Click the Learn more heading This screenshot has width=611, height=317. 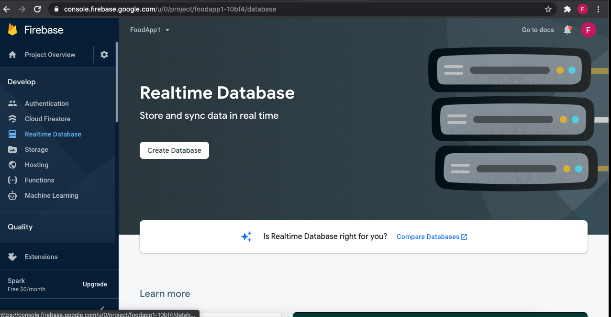pyautogui.click(x=165, y=294)
